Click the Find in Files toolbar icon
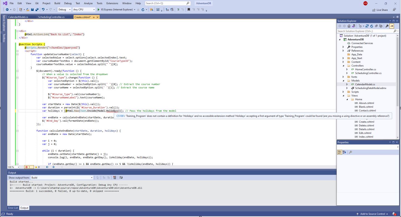This screenshot has height=217, width=401. pos(152,10)
